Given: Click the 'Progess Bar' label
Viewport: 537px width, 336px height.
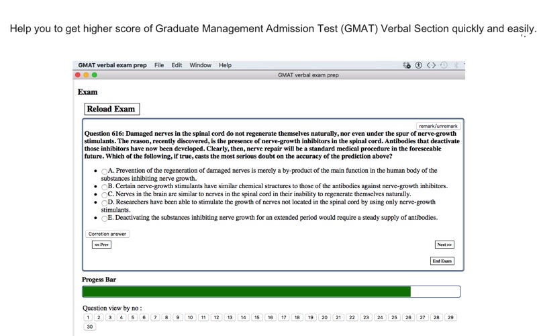Looking at the screenshot, I should 99,280.
